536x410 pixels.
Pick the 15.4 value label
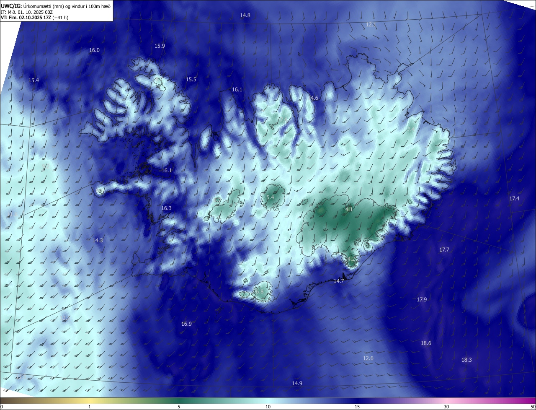(x=33, y=80)
